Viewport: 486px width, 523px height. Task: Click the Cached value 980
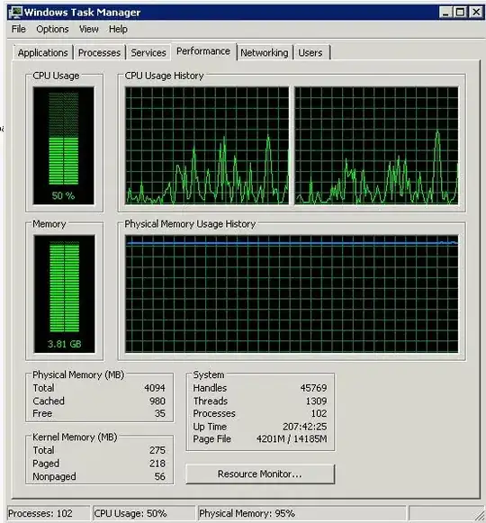(157, 401)
